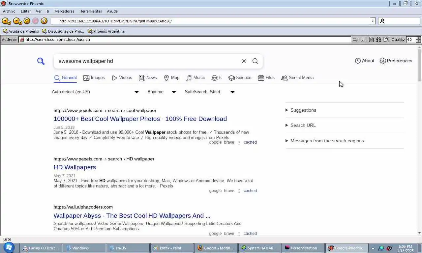The image size is (422, 253).
Task: Switch to Videos search tab
Action: (x=122, y=78)
